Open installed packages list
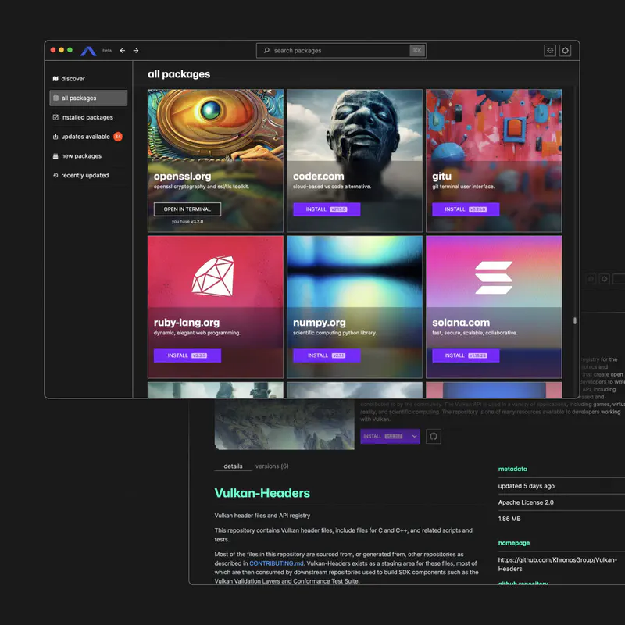This screenshot has height=625, width=625. pos(88,118)
